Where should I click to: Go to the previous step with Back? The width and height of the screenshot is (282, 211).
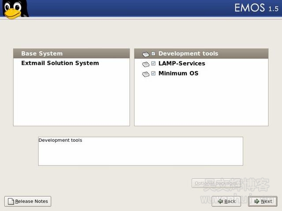tap(226, 201)
